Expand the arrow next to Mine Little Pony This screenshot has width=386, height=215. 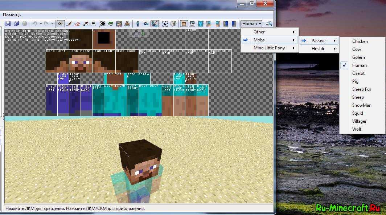[294, 48]
